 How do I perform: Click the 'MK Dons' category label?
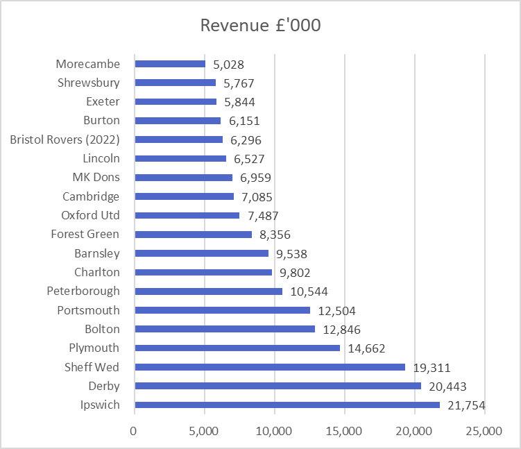click(x=96, y=177)
